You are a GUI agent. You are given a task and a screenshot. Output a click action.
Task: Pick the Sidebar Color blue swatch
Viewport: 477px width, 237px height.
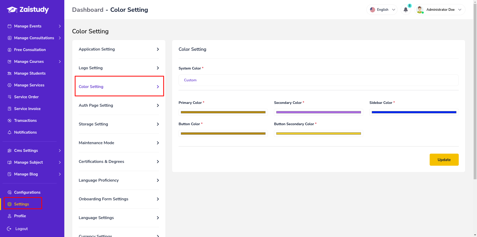[414, 112]
